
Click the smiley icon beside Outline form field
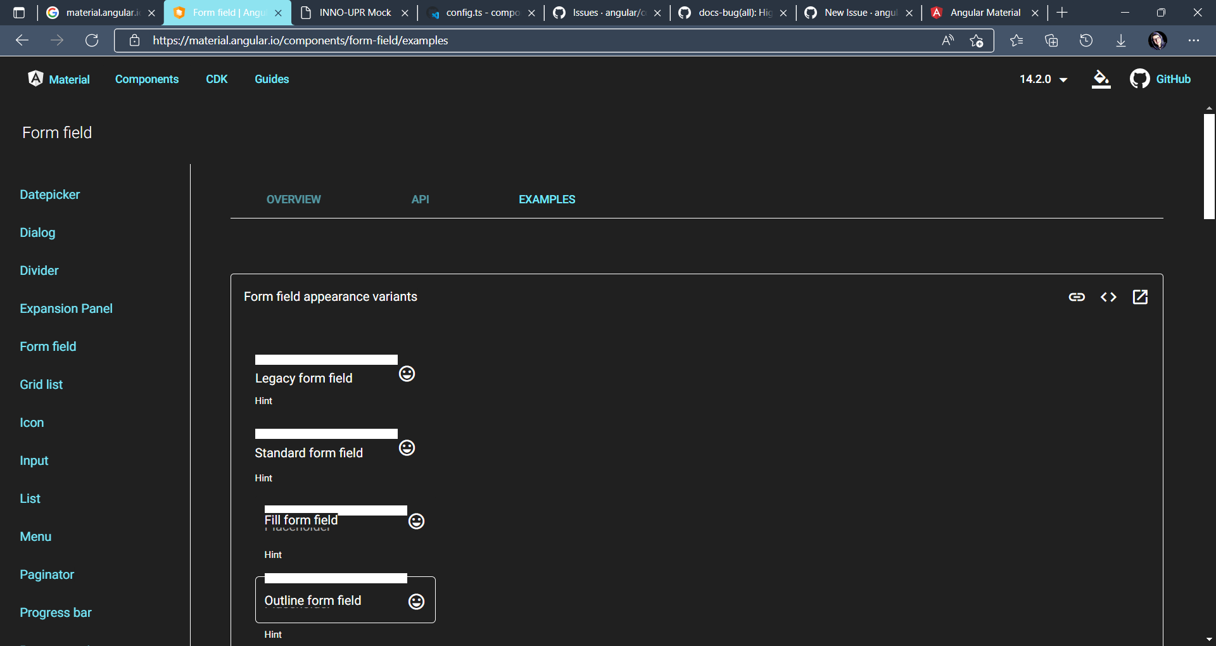417,602
